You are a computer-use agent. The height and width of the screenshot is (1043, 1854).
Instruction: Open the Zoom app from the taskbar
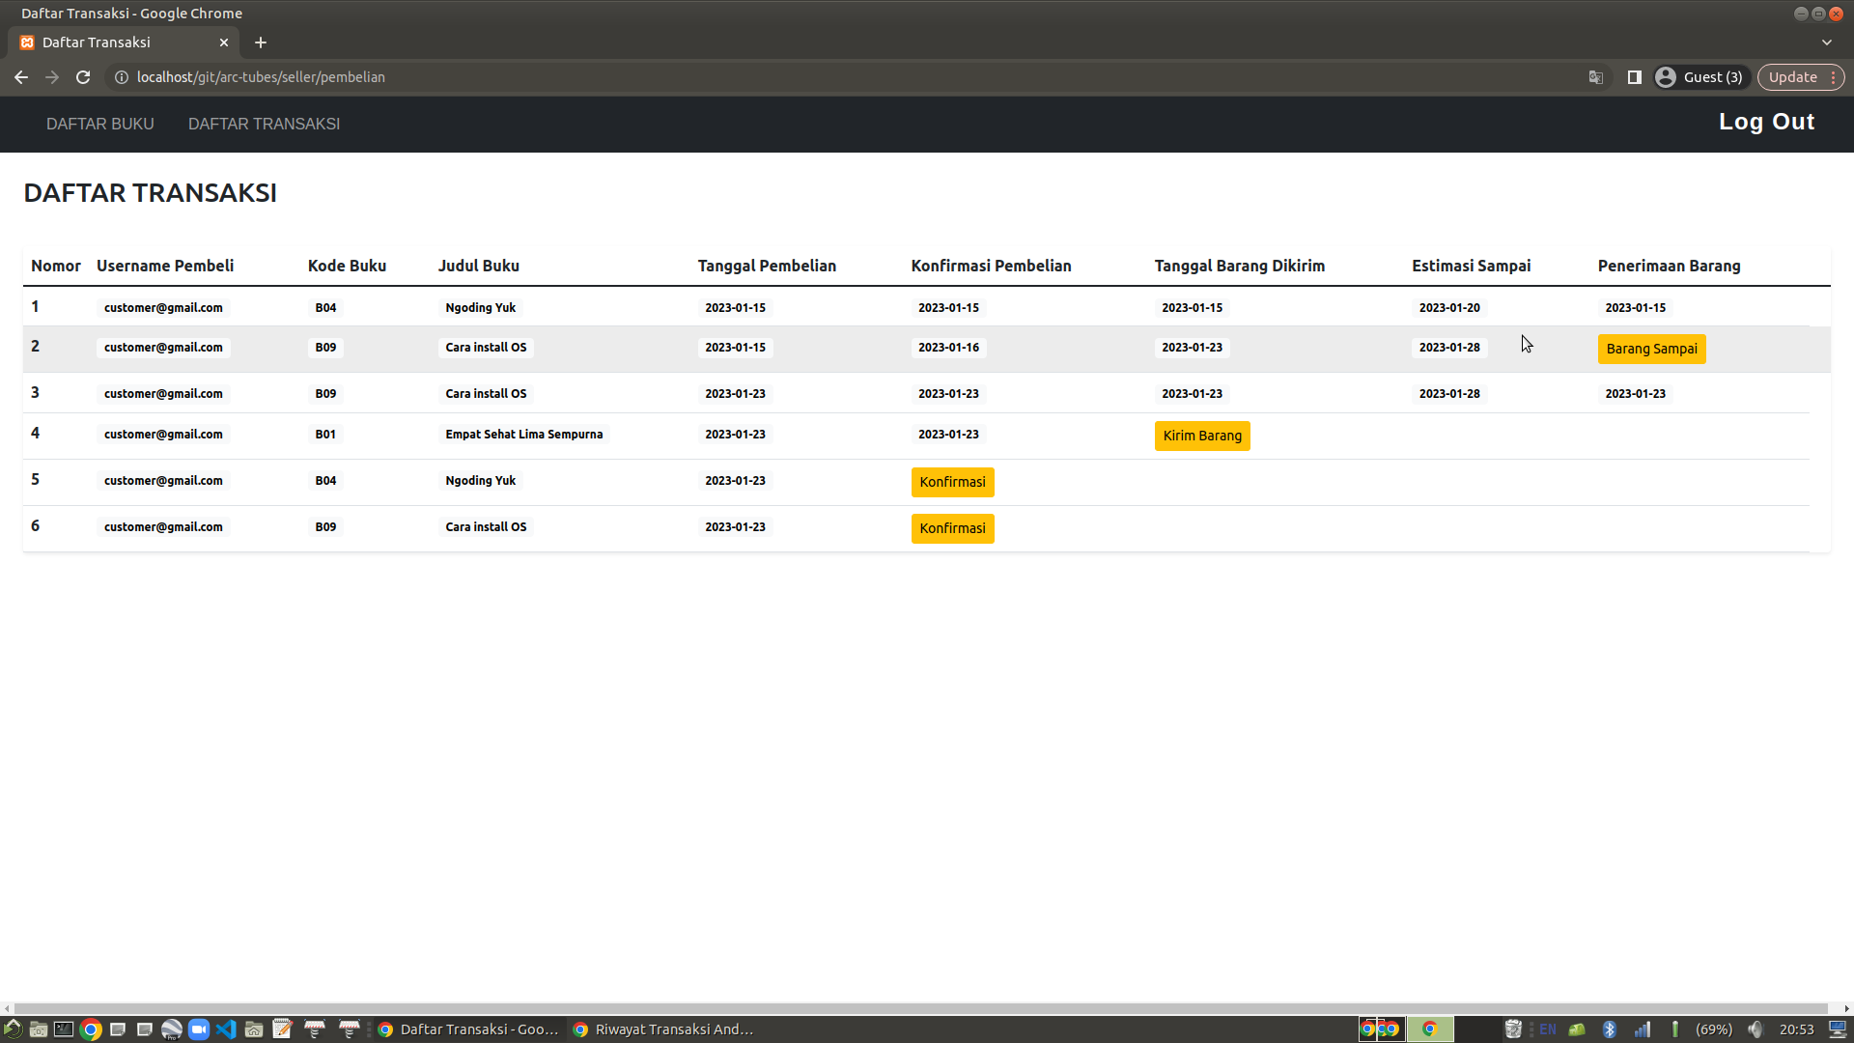[x=199, y=1029]
